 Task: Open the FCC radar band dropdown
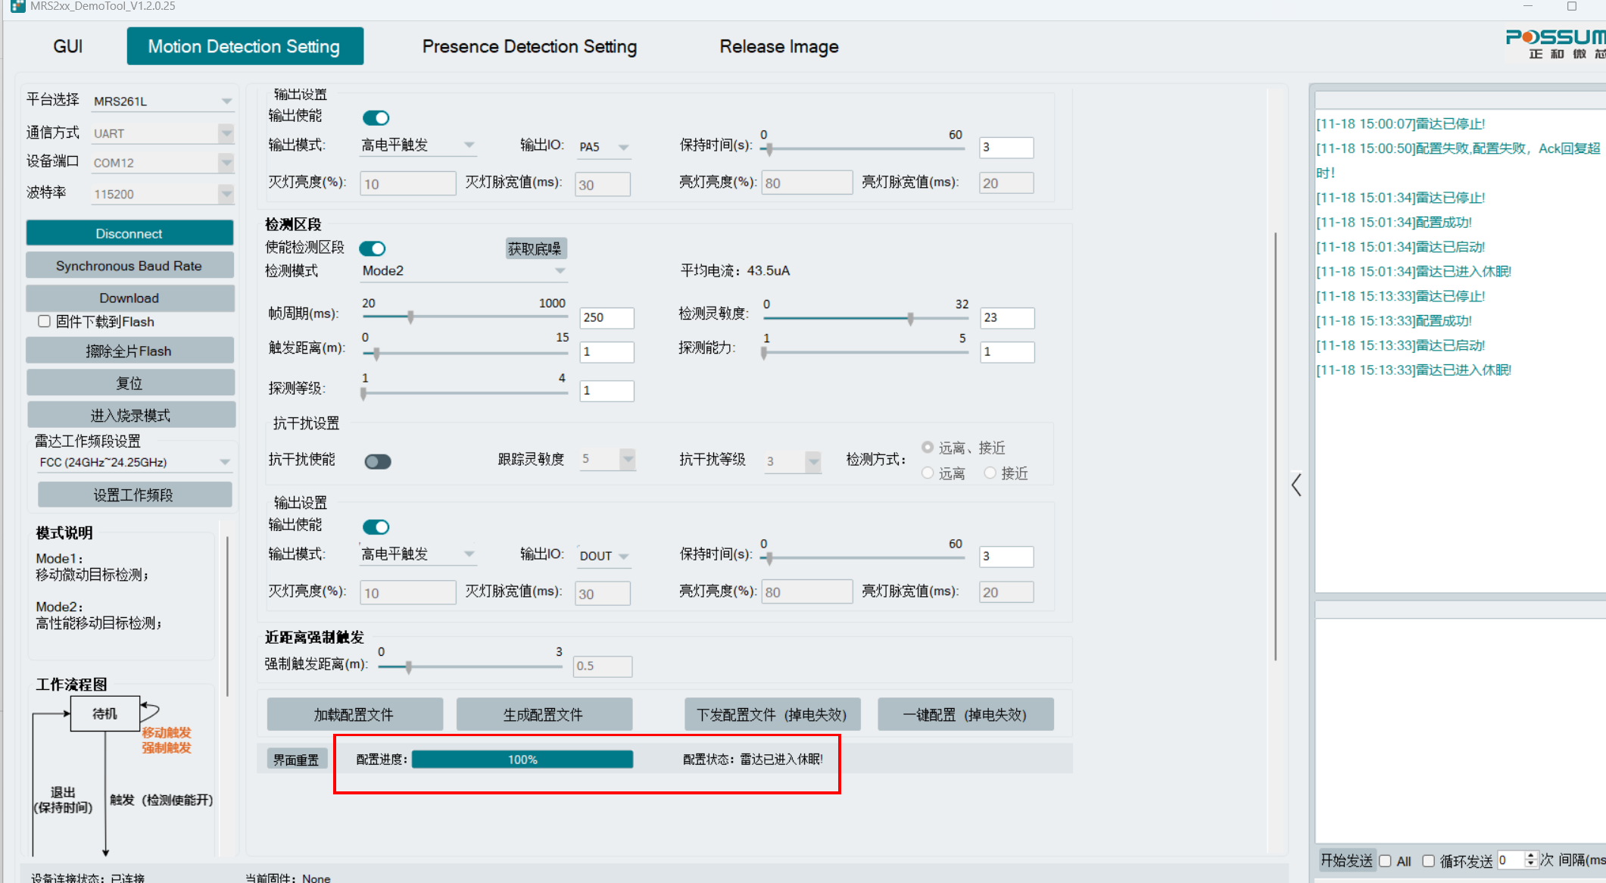(224, 462)
